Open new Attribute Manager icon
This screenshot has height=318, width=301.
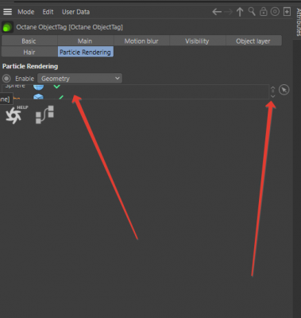tap(287, 11)
